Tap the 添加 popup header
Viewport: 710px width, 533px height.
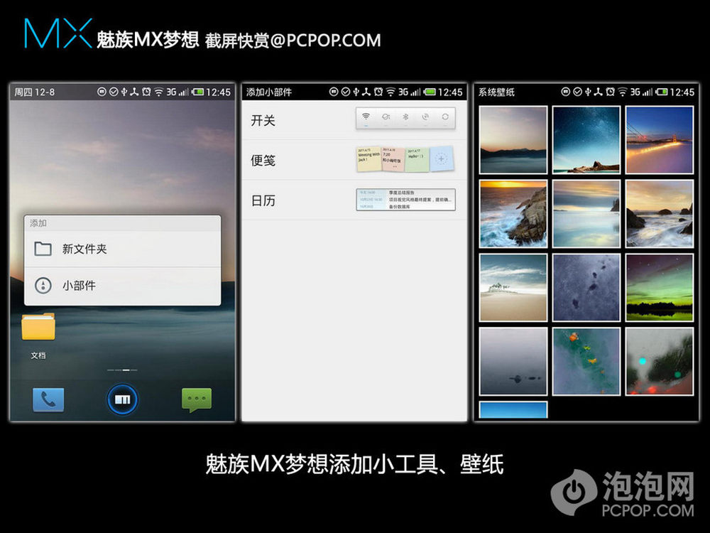(122, 223)
